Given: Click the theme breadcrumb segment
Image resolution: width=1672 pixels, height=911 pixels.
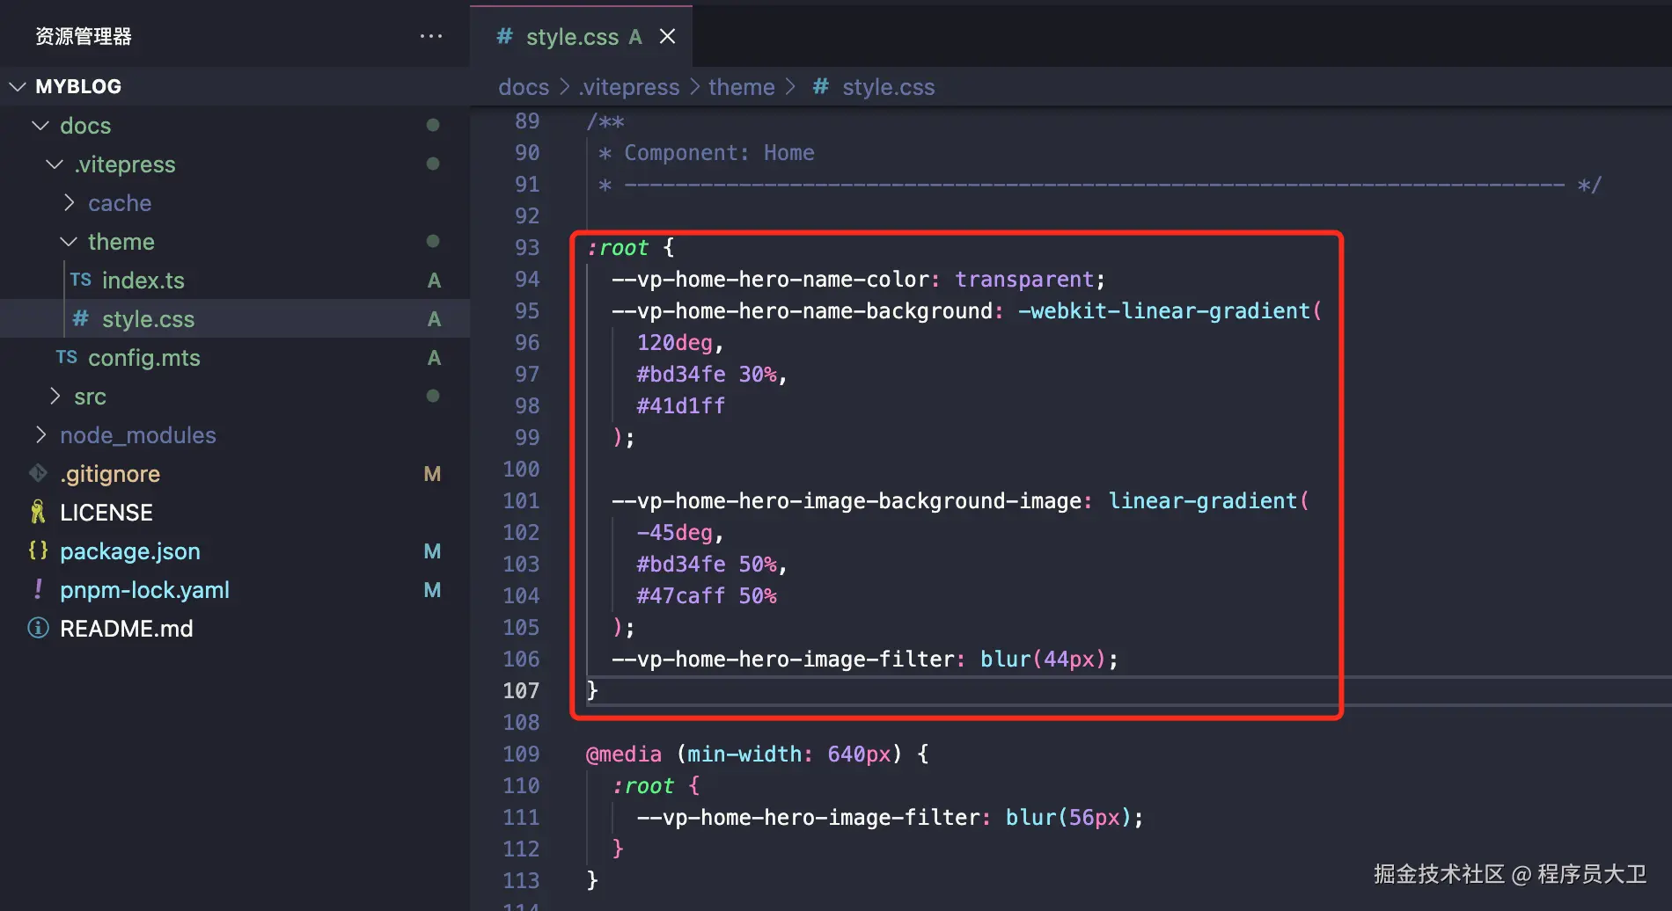Looking at the screenshot, I should pos(742,87).
